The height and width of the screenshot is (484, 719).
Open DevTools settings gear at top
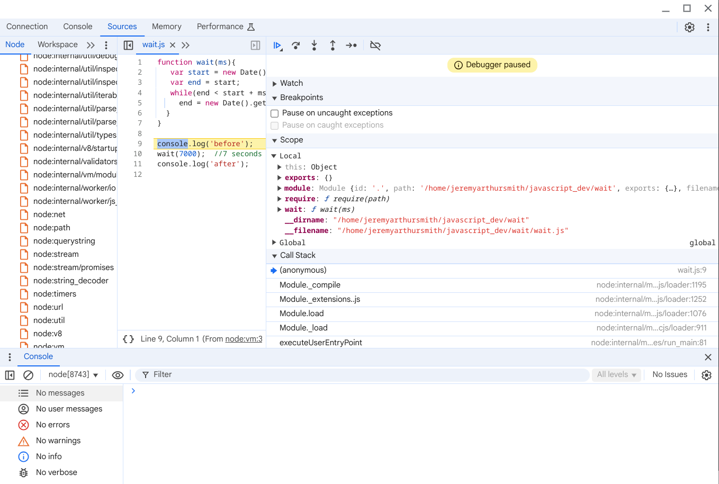click(x=689, y=27)
